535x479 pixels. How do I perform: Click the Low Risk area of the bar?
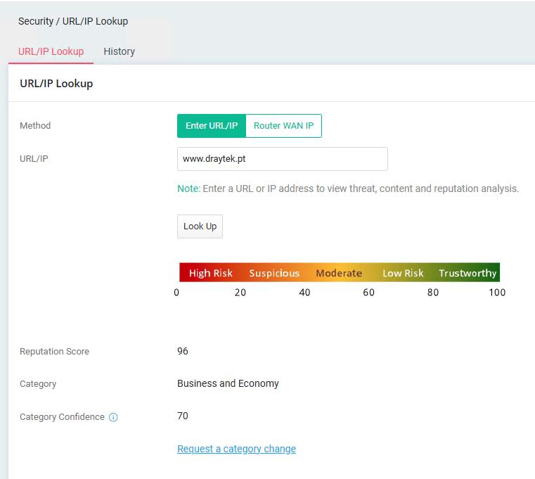tap(403, 273)
